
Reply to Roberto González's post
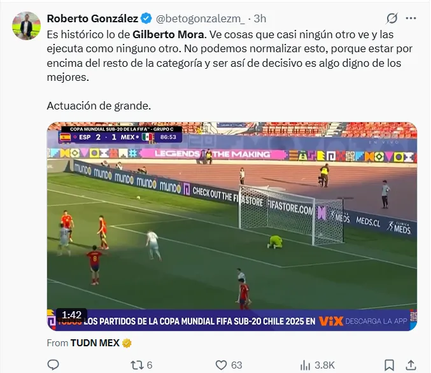(x=53, y=365)
